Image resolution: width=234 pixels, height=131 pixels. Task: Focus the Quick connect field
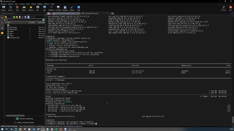[22, 13]
